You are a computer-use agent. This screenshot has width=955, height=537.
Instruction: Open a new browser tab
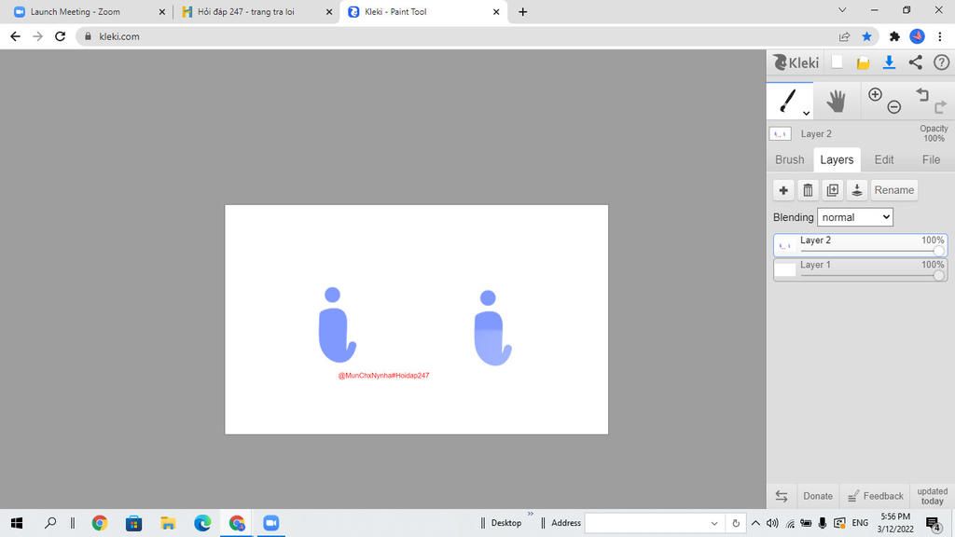(x=522, y=11)
